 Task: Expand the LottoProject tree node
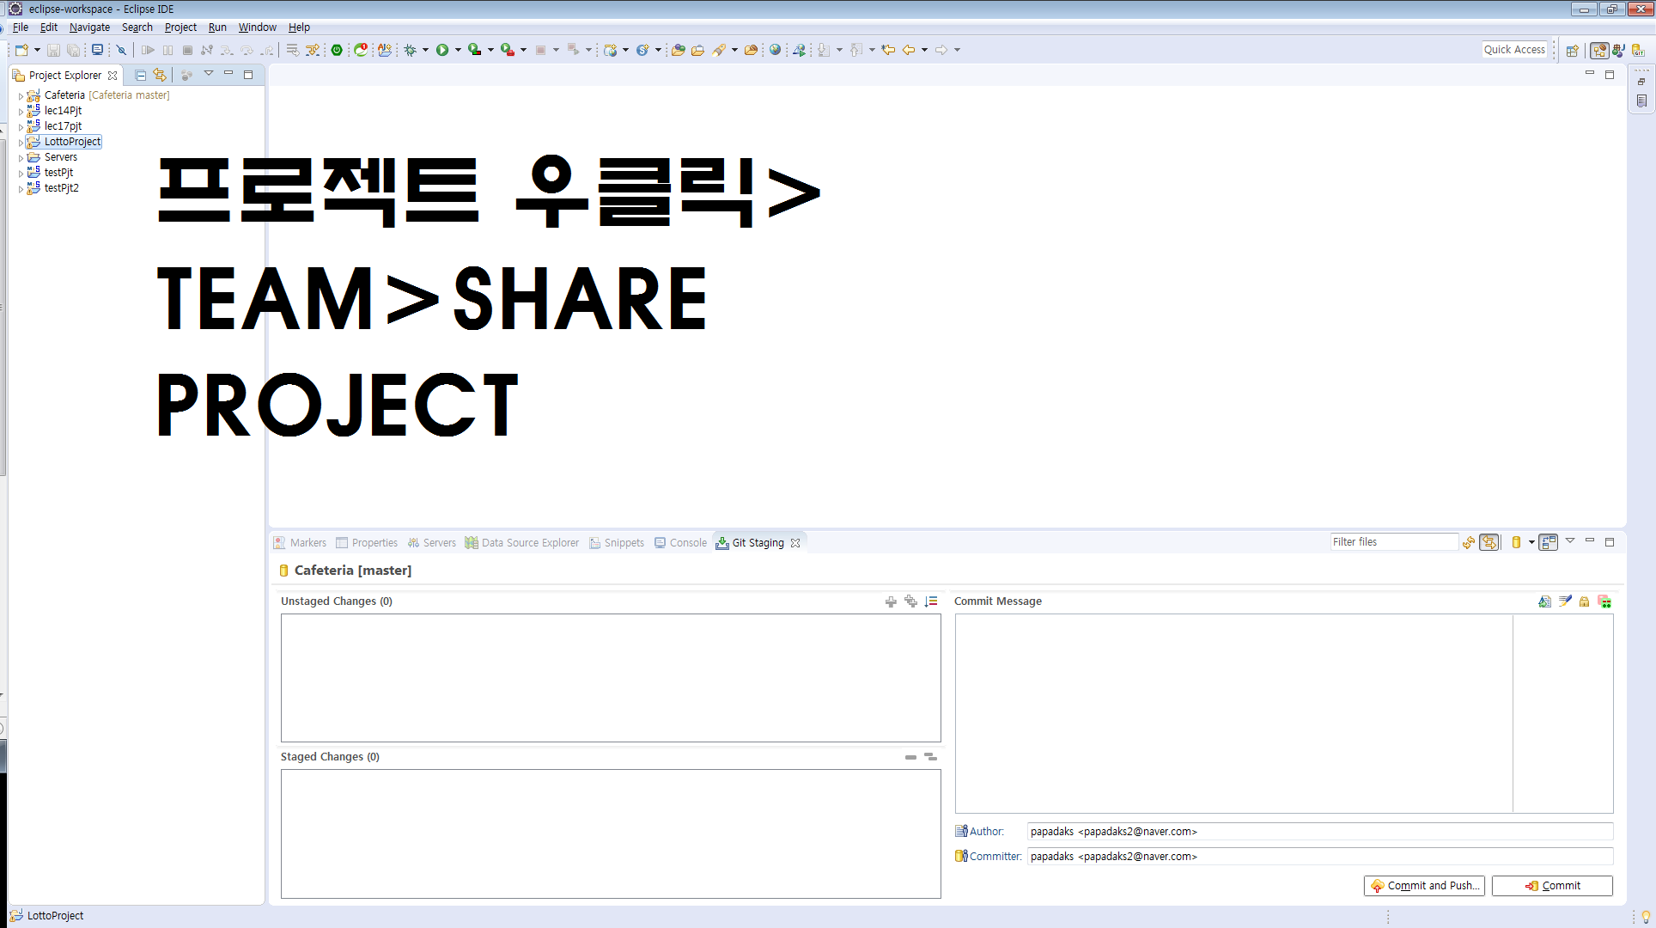click(x=21, y=143)
